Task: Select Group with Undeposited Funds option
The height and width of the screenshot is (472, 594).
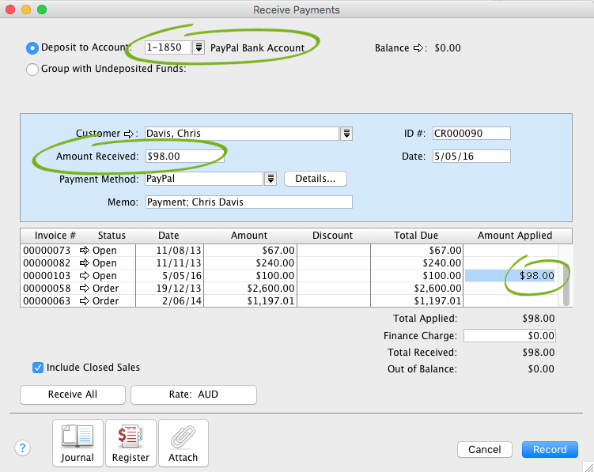Action: 32,69
